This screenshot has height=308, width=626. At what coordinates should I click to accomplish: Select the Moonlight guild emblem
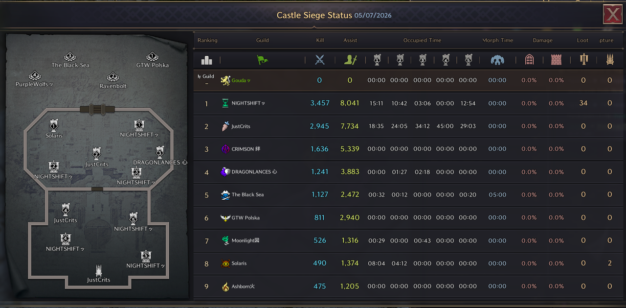(x=225, y=240)
